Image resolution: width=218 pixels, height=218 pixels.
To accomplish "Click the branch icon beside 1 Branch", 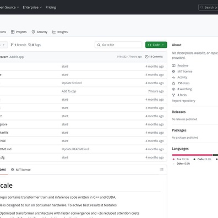I will pyautogui.click(x=12, y=45).
